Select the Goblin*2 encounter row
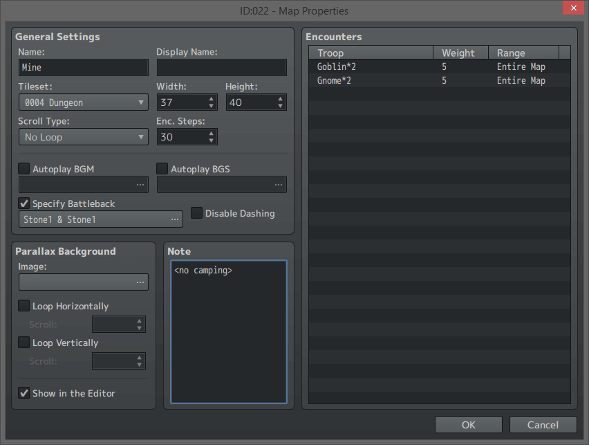Image resolution: width=589 pixels, height=445 pixels. point(440,66)
